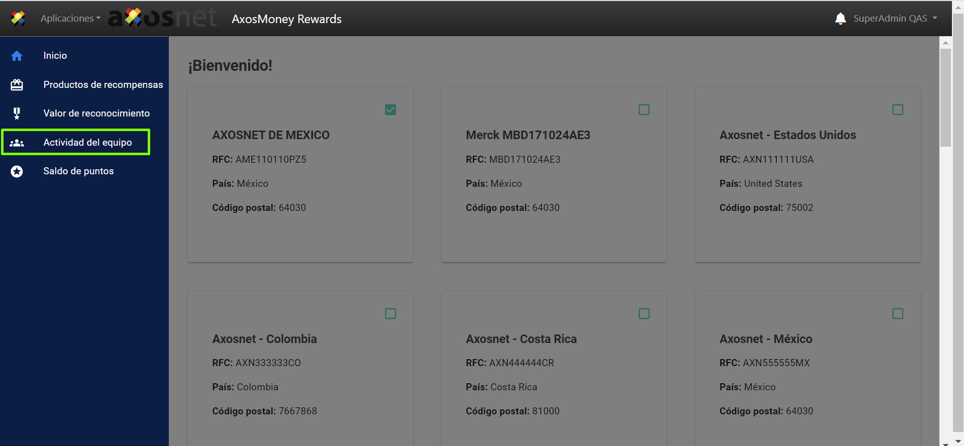
Task: Go to Saldo de puntos section
Action: pos(78,171)
